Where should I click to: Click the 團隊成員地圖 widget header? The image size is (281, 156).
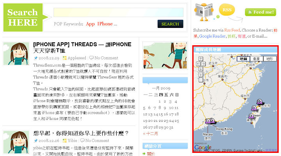point(235,50)
